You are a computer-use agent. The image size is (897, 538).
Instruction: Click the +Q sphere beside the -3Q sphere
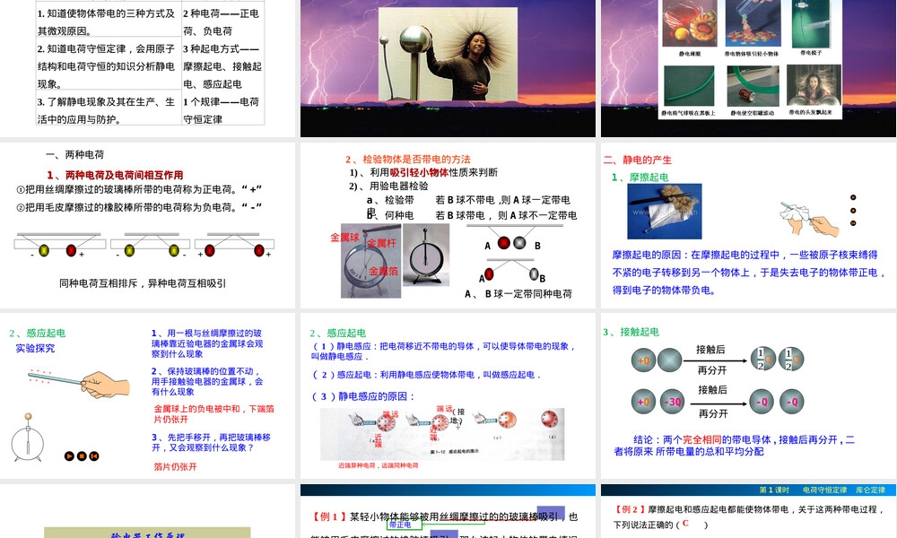point(643,402)
